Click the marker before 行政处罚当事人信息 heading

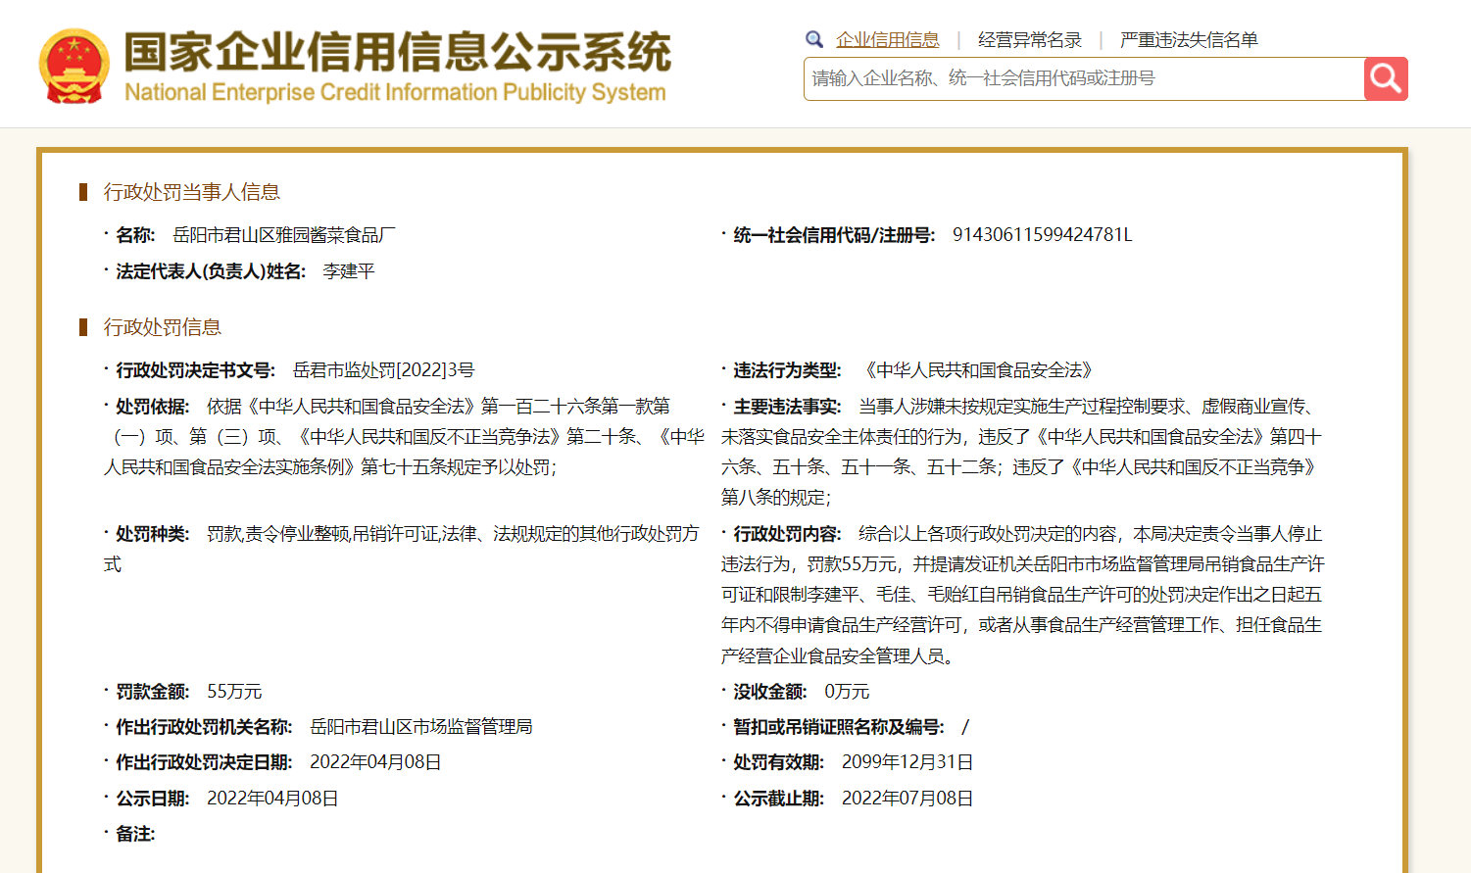tap(84, 192)
